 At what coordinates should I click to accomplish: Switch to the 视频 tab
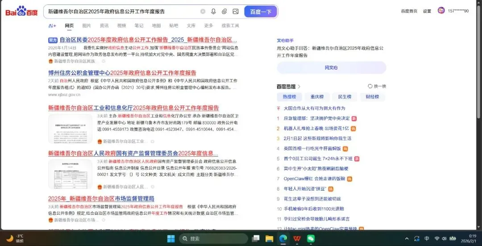[x=121, y=25]
